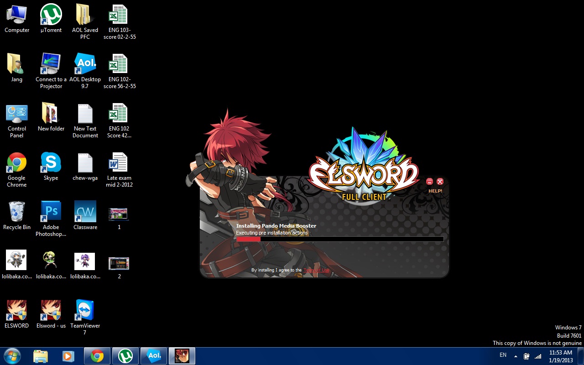Select the Control Panel desktop icon

(17, 120)
